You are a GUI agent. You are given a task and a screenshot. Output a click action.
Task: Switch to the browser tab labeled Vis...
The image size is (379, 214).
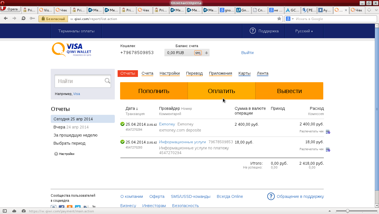(46, 10)
